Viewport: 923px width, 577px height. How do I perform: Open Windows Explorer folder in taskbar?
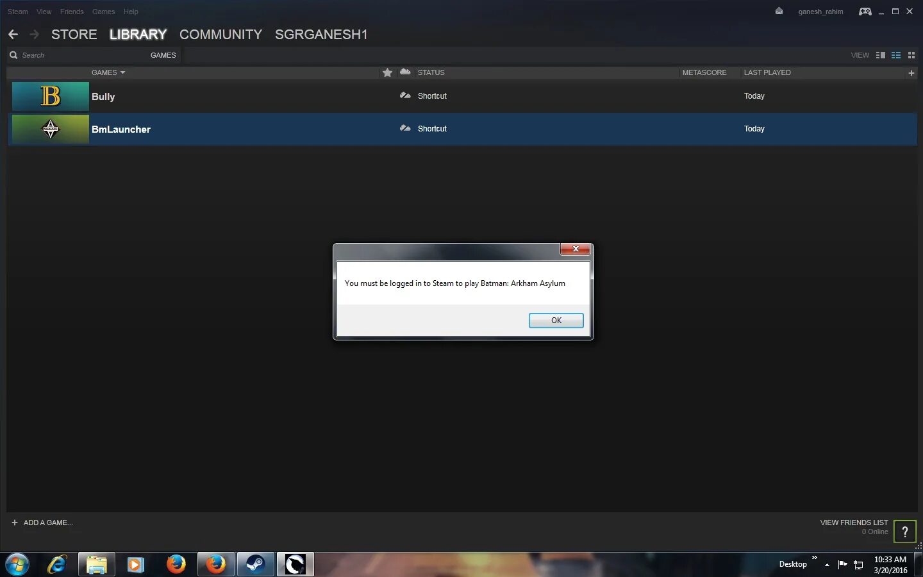point(97,564)
